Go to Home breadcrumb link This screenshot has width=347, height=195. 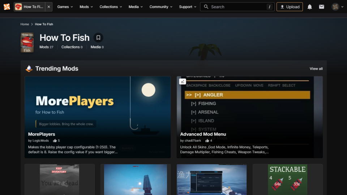coord(25,24)
